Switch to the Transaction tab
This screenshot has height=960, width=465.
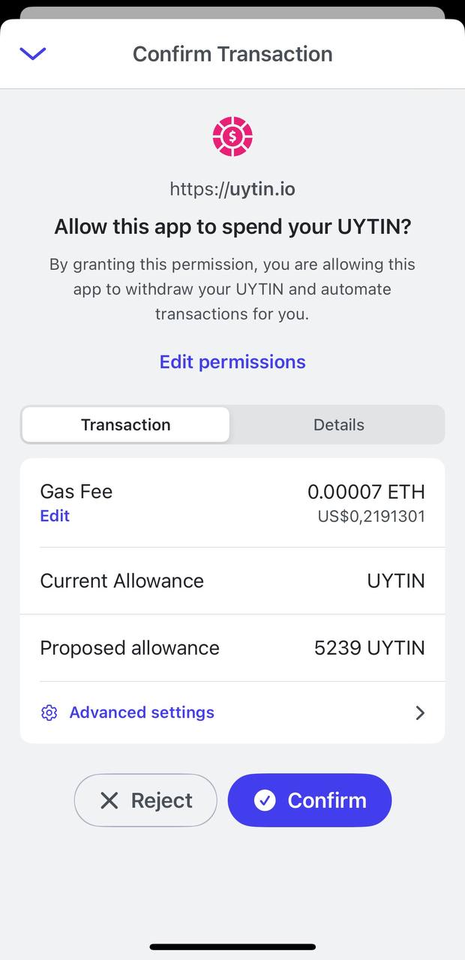point(126,424)
